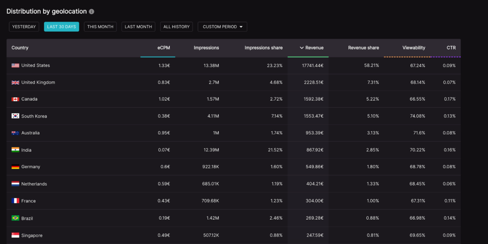Screen dimensions: 488x244
Task: Click the United Kingdom flag icon
Action: point(15,83)
